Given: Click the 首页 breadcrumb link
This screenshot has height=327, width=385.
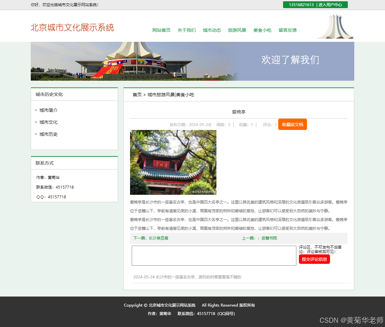Looking at the screenshot, I should (137, 95).
